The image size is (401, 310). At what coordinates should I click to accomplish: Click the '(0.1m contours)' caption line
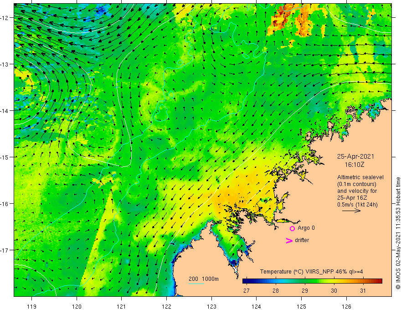357,184
